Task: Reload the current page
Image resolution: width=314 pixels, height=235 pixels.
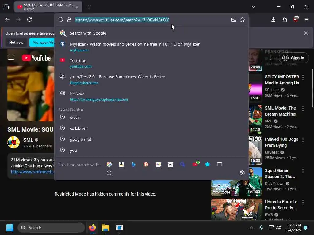Action: click(x=29, y=20)
